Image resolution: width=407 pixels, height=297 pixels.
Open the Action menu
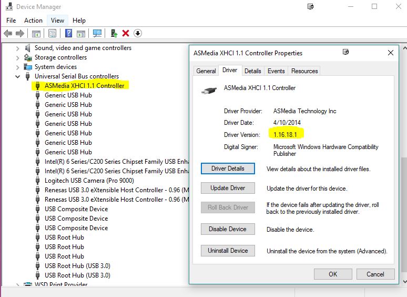33,20
